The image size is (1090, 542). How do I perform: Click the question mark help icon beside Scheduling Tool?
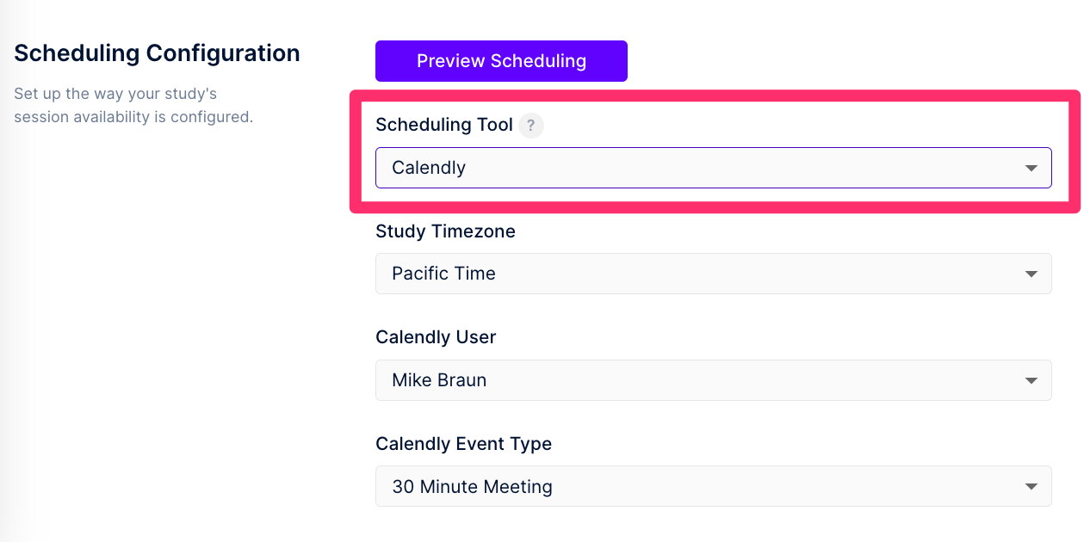[530, 126]
